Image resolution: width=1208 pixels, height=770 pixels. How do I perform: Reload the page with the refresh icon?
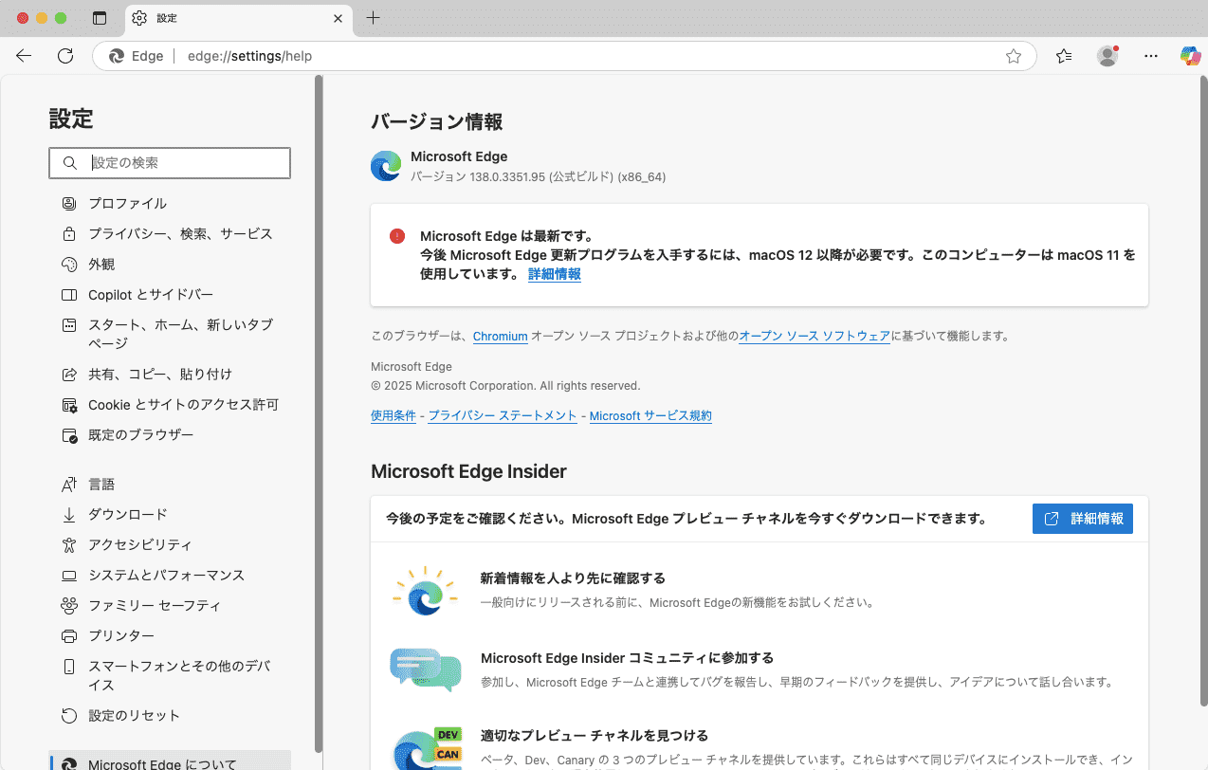[65, 56]
